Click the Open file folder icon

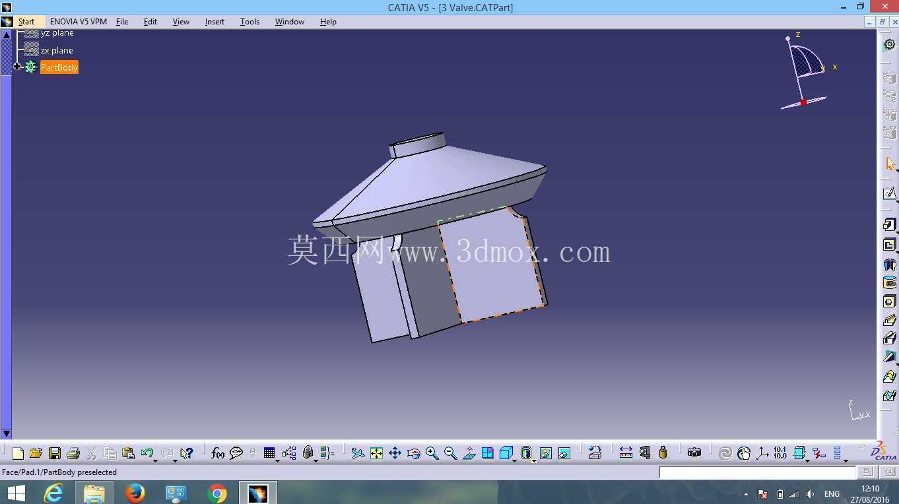36,453
